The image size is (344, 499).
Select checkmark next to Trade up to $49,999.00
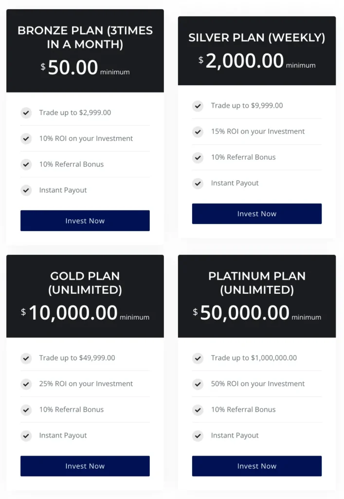tap(26, 358)
